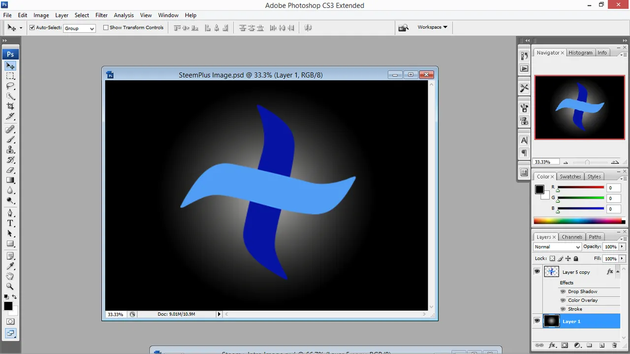Select the History Brush tool
This screenshot has height=354, width=630.
[10, 160]
